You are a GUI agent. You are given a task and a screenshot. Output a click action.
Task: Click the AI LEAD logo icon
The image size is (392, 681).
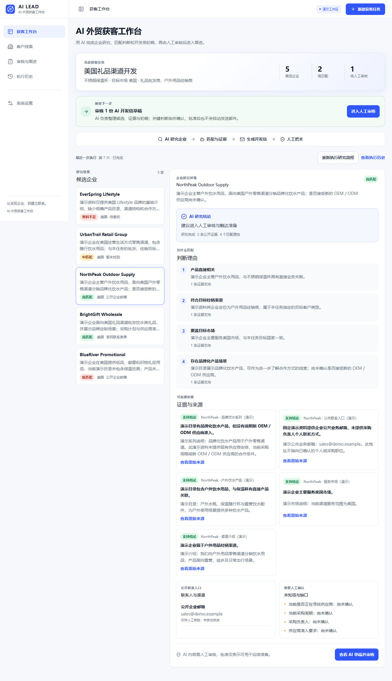pos(10,9)
